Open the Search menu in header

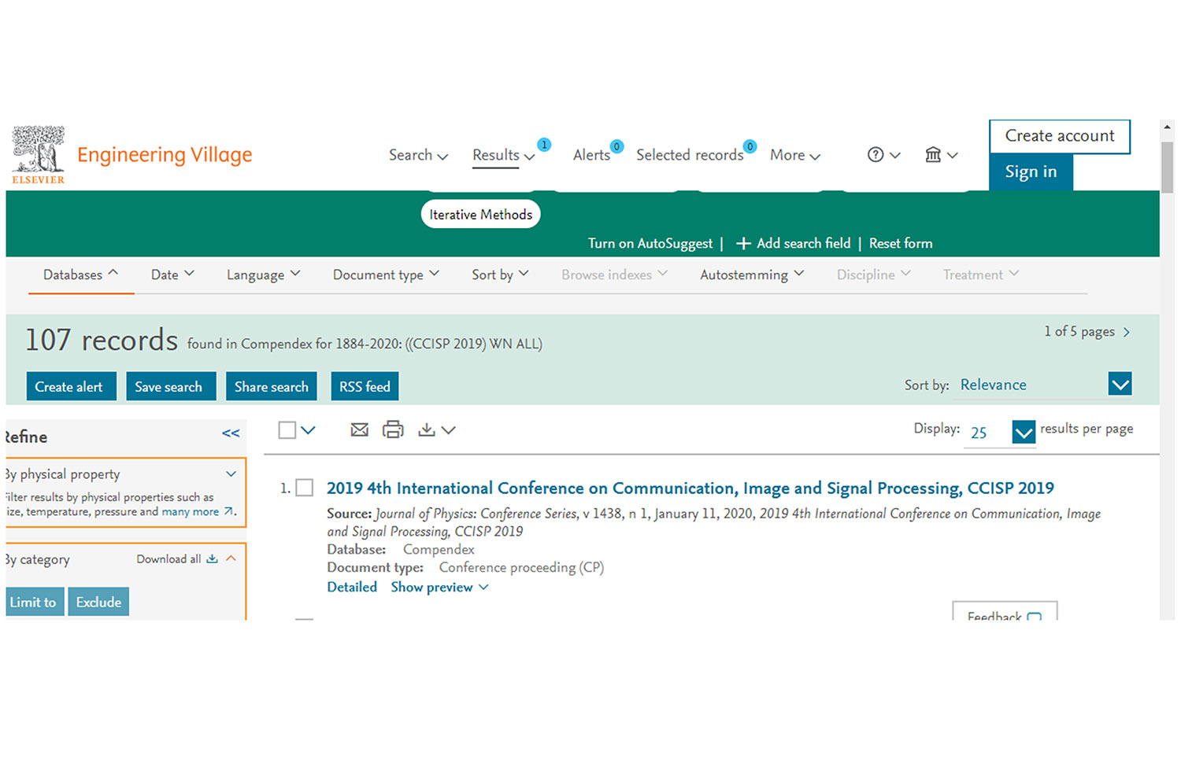coord(417,155)
